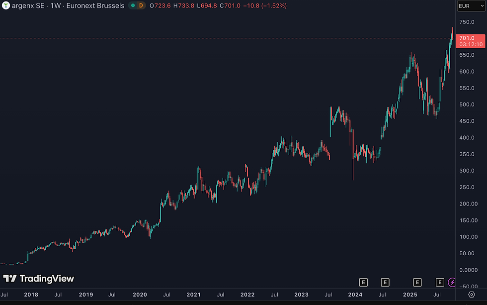The image size is (487, 305).
Task: Click the 2023 label on the time axis
Action: 301,295
